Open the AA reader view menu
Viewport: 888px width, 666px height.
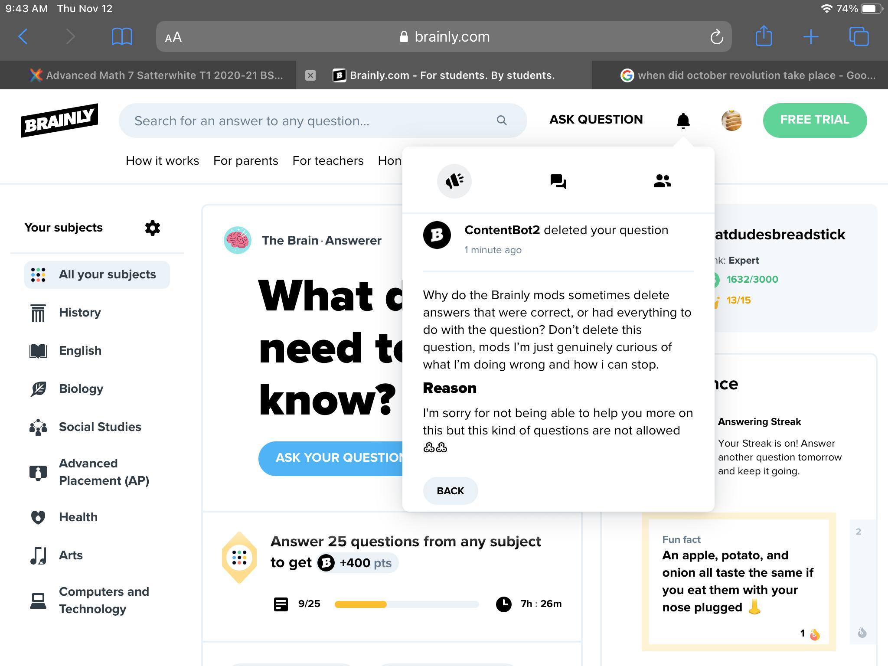[x=173, y=37]
